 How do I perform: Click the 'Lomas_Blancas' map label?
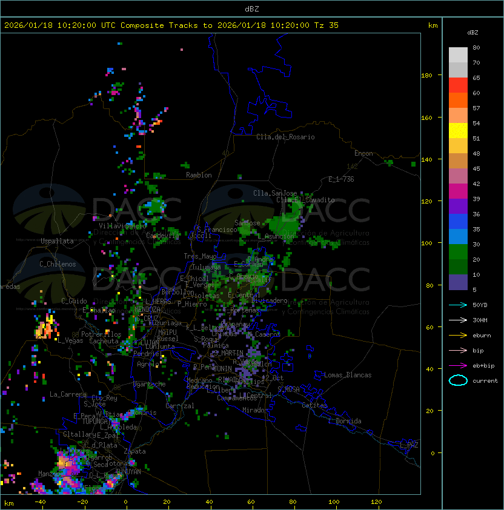click(x=348, y=375)
